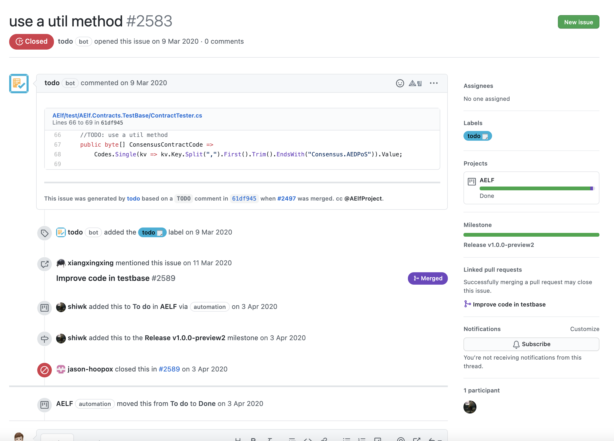Open #2589 link in the closed event
This screenshot has height=441, width=614.
coord(169,369)
